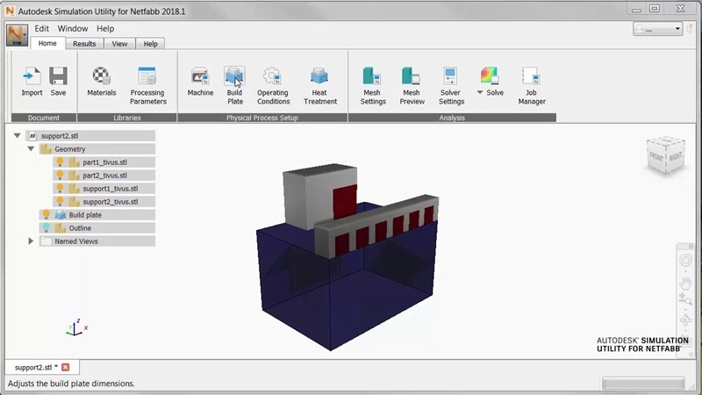
Task: Switch to the Results ribbon tab
Action: pyautogui.click(x=84, y=44)
